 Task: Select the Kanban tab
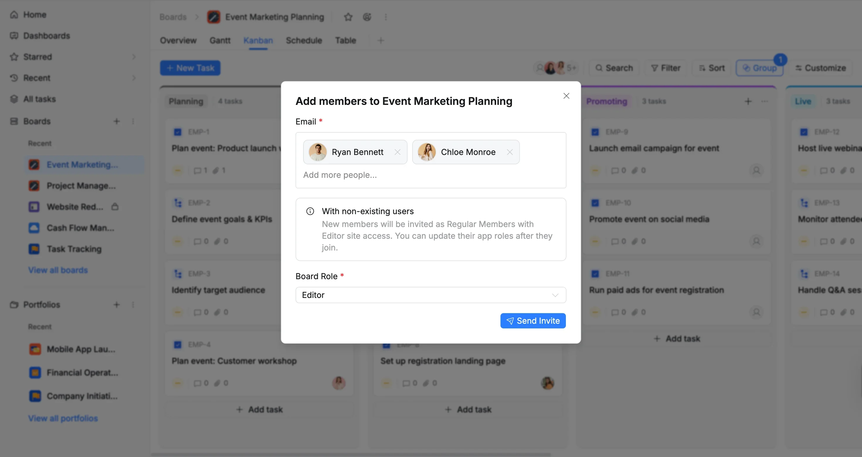pyautogui.click(x=258, y=40)
